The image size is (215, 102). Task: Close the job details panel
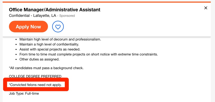pos(206,8)
